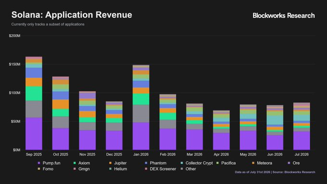Click the Jun 2026 axis label
Viewport: 327px width, 184px height.
tap(275, 154)
